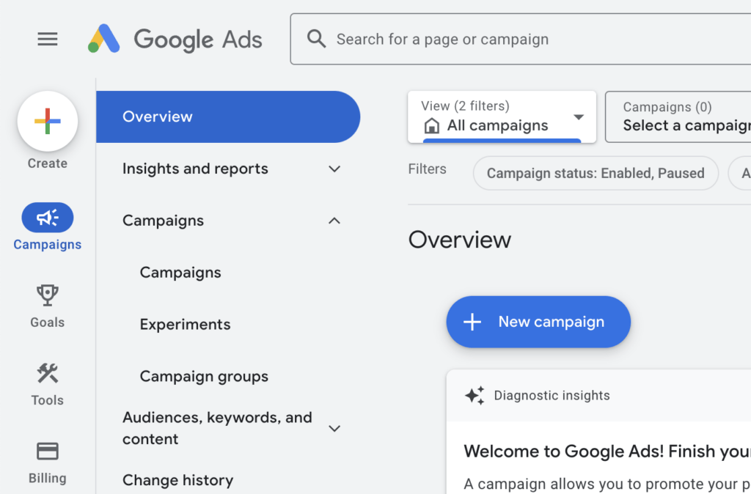Click the Diagnostic insights sparkle icon
The height and width of the screenshot is (494, 751).
click(475, 395)
